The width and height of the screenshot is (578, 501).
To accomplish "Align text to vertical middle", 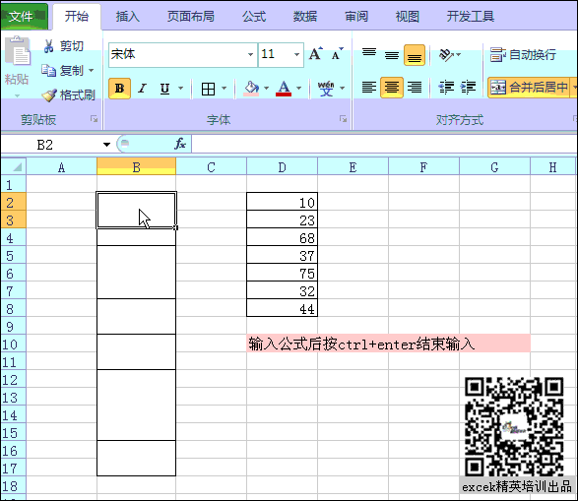I will [x=392, y=55].
